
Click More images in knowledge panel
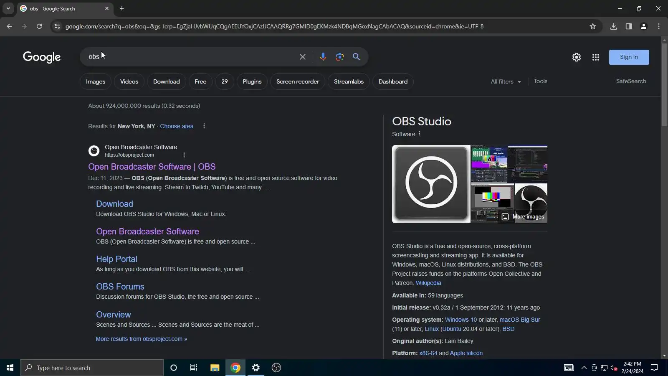tap(523, 217)
